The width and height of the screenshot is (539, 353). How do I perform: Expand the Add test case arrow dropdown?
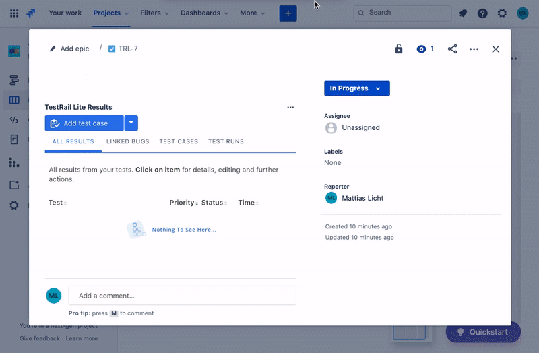[131, 123]
